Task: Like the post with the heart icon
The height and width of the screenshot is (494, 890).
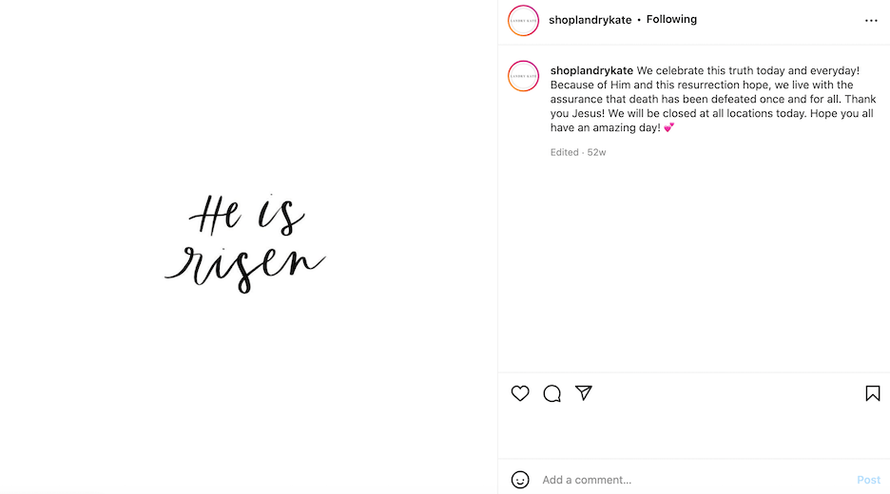Action: pyautogui.click(x=520, y=393)
